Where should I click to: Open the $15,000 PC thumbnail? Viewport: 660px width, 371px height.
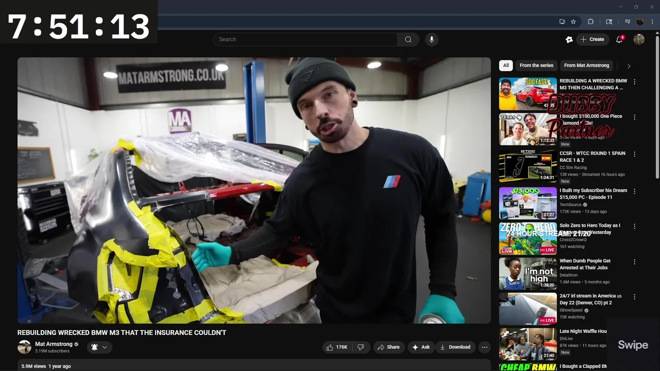[x=528, y=203]
